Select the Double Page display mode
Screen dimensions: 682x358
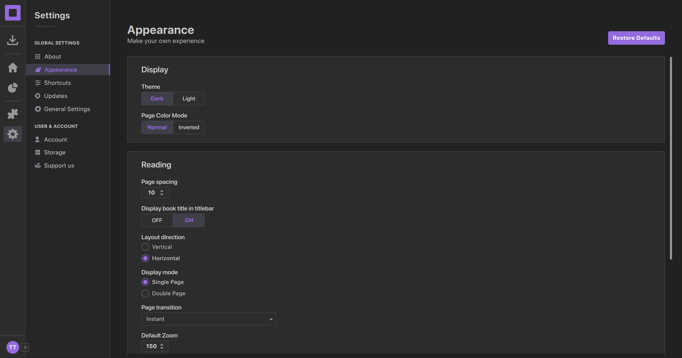click(145, 293)
